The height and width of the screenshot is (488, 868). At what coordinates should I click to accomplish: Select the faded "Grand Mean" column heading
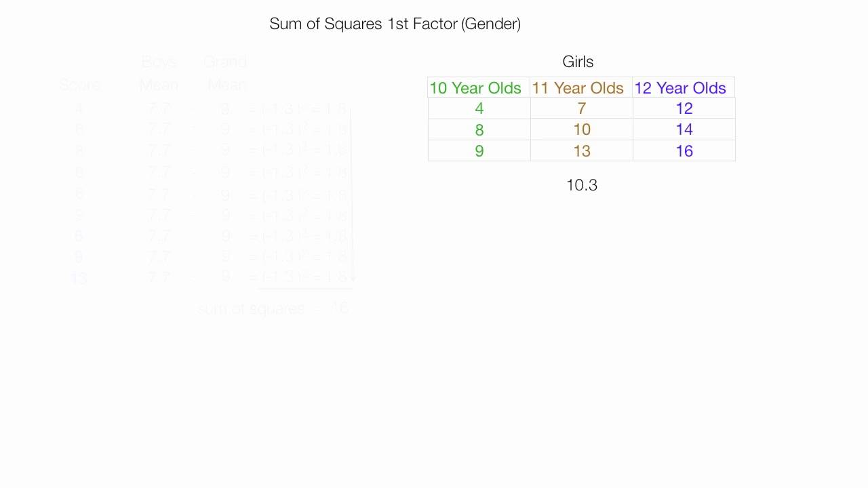coord(225,73)
